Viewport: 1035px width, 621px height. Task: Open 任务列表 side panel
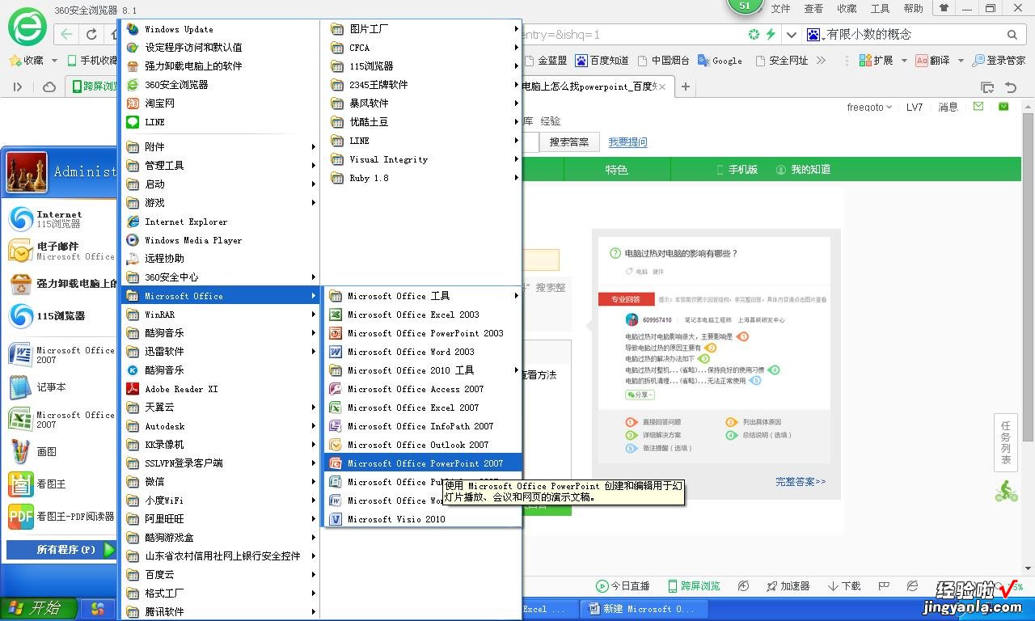[x=1006, y=442]
